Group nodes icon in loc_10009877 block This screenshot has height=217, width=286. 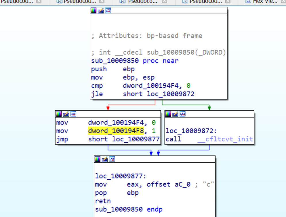tap(112, 159)
